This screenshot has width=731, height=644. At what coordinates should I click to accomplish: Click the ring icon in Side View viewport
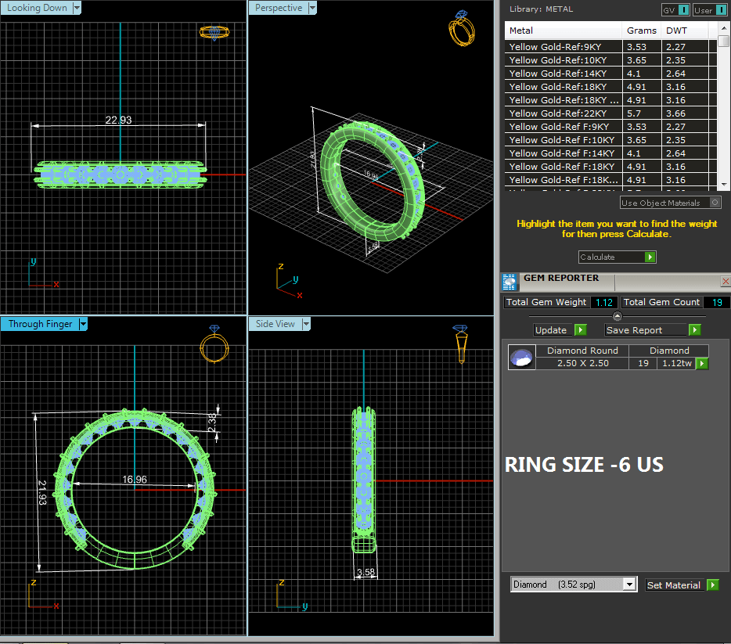point(461,344)
